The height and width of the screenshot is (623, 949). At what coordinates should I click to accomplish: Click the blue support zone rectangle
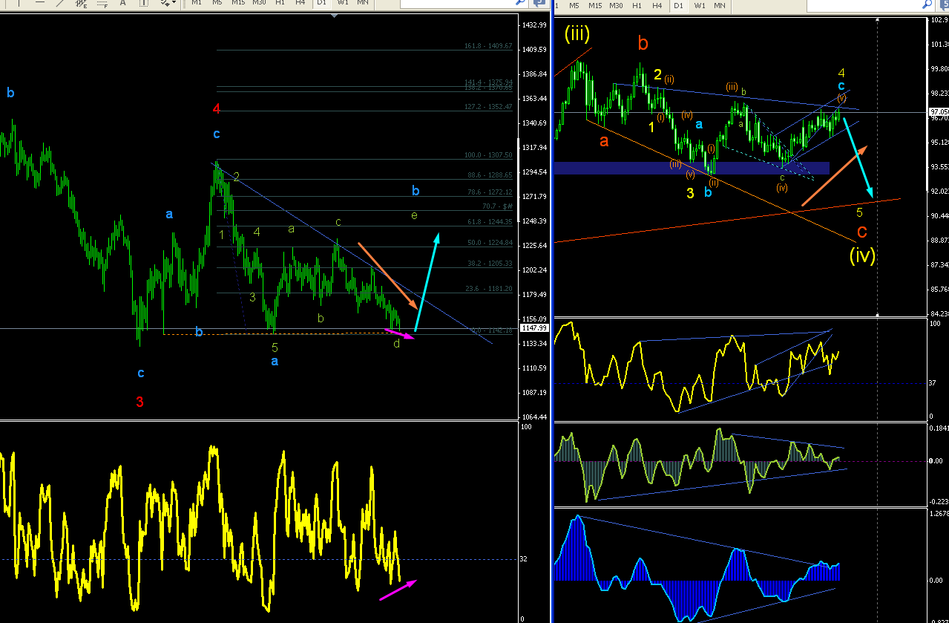pos(691,168)
